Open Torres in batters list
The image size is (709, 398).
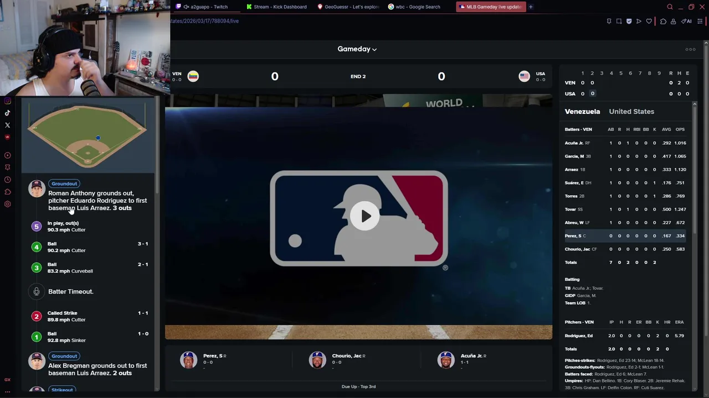tap(625, 196)
